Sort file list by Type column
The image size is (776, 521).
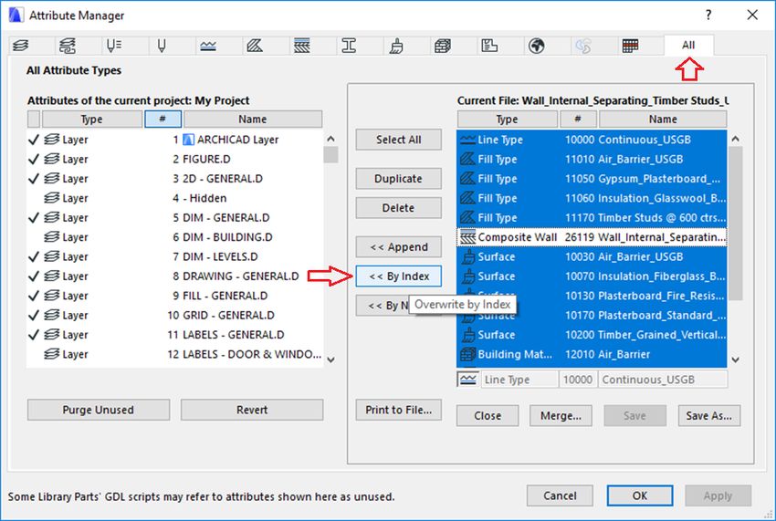(x=508, y=120)
